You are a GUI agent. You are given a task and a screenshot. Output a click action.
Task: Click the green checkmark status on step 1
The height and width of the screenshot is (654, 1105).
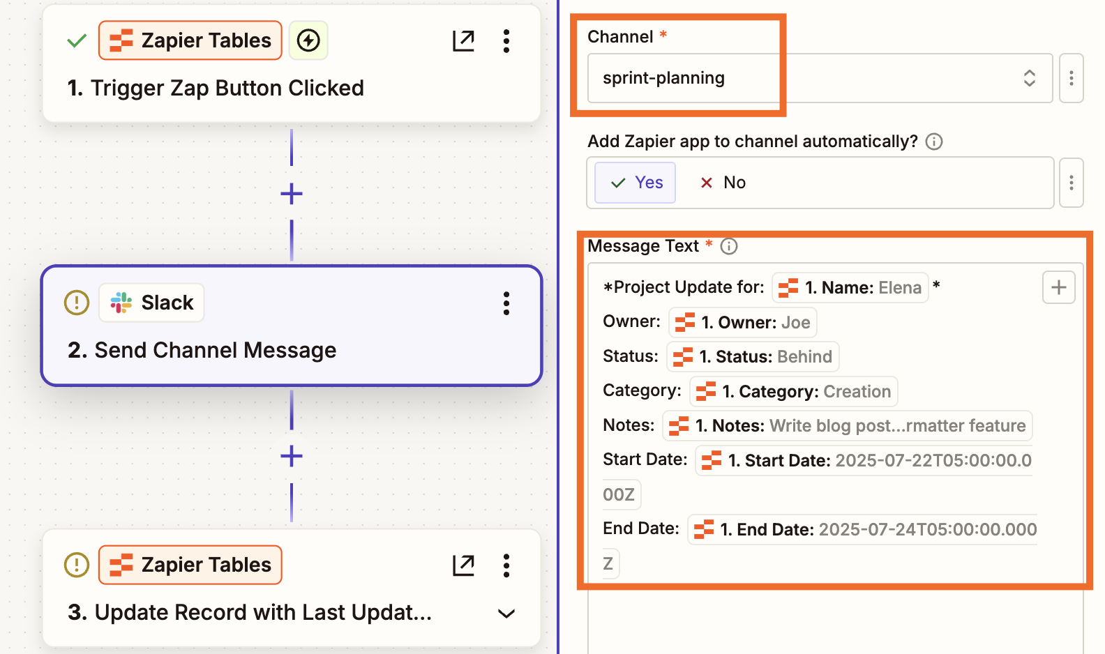tap(77, 40)
